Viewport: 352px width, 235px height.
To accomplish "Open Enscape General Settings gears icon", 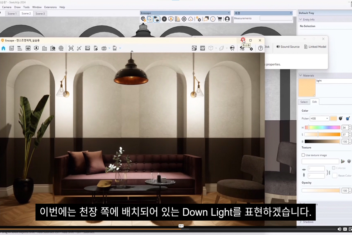I will [x=198, y=19].
